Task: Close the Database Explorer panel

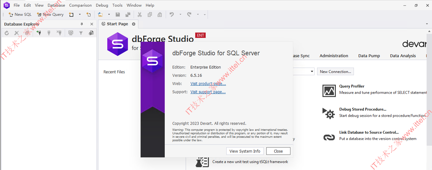Action: click(92, 24)
